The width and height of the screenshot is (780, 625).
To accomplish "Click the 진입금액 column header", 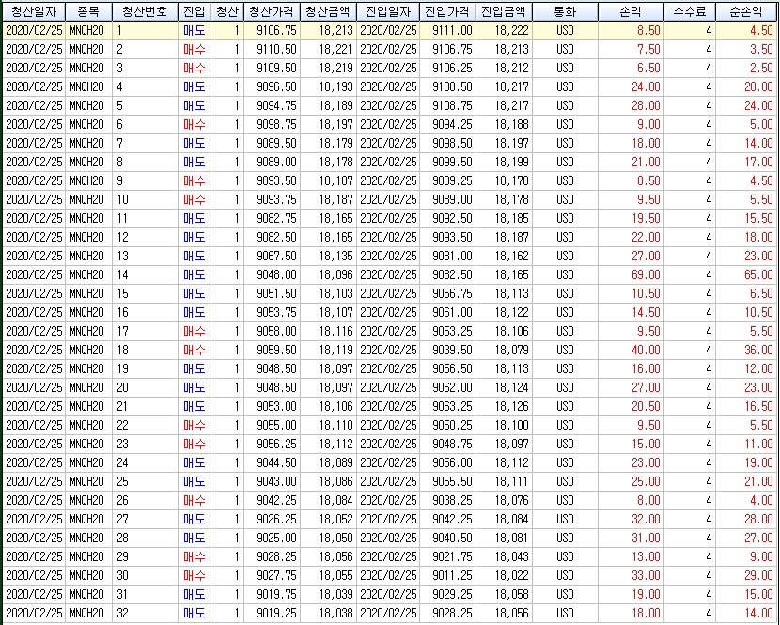I will point(504,11).
